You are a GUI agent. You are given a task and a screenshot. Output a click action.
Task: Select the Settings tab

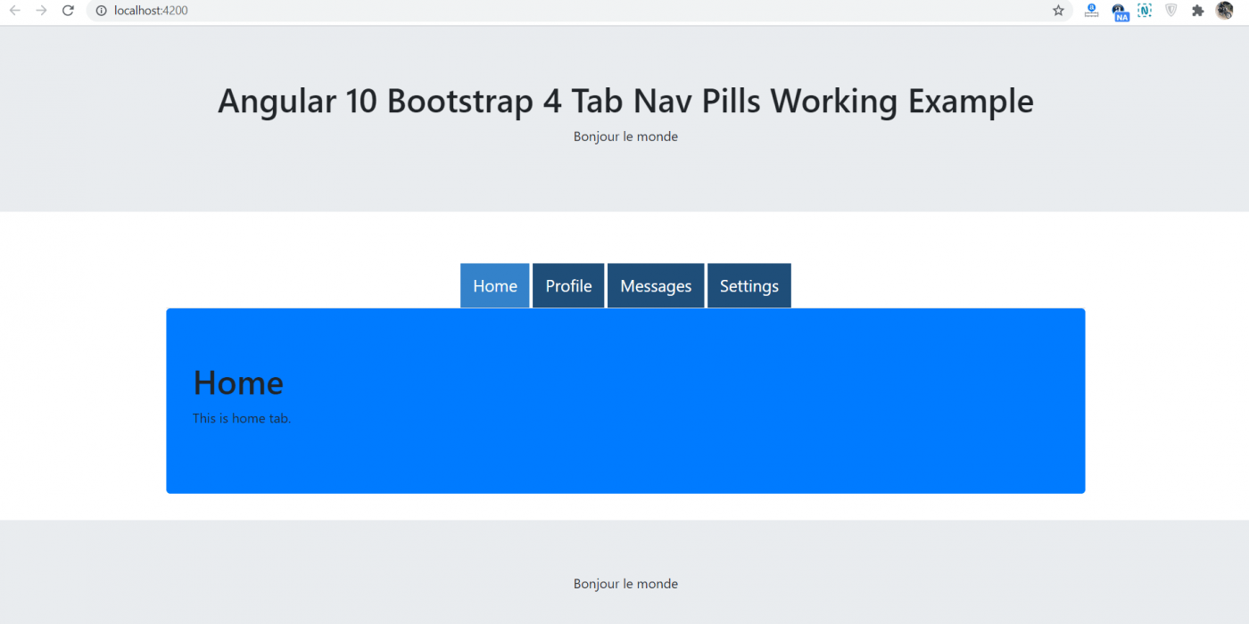pos(749,285)
